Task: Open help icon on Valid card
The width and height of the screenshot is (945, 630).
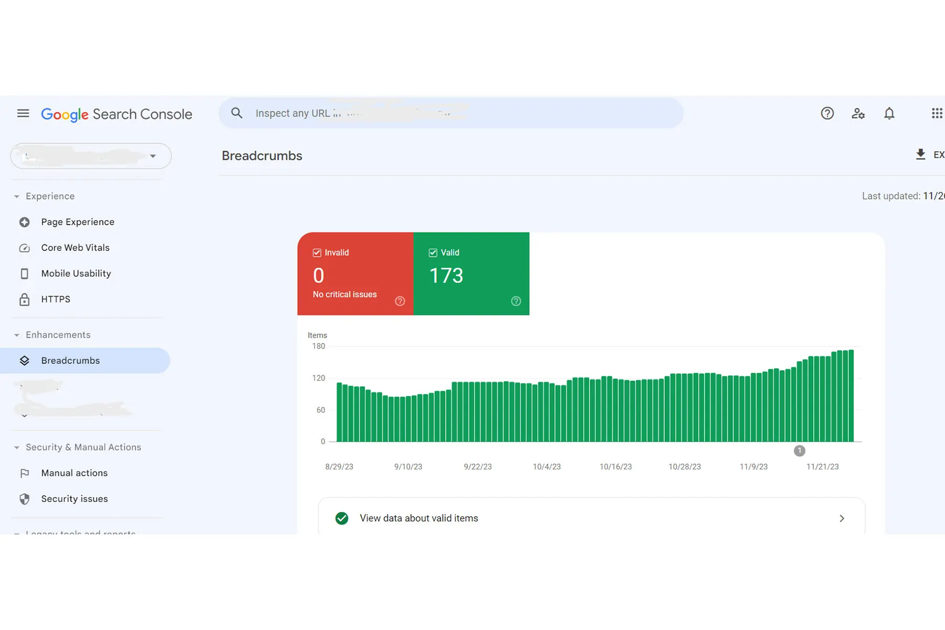Action: pos(516,301)
